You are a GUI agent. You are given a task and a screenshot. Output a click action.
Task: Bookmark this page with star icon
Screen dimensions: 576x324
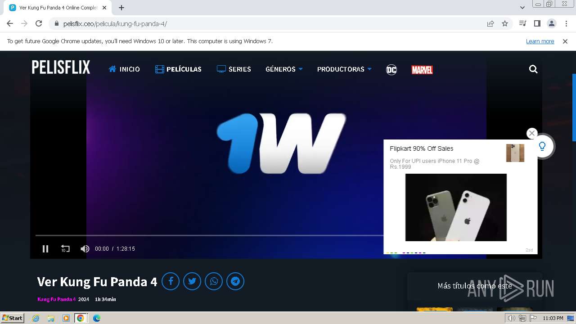click(505, 24)
